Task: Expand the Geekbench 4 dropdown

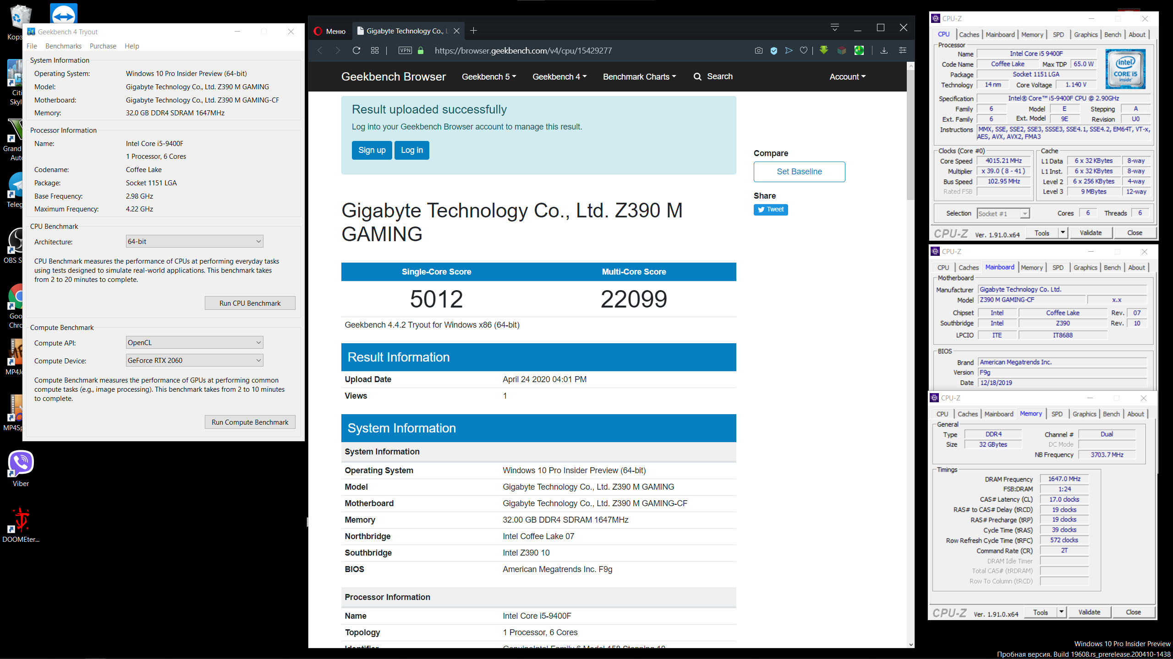Action: click(559, 77)
